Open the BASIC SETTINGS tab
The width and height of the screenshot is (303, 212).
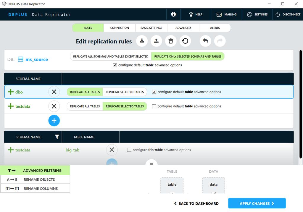[151, 28]
